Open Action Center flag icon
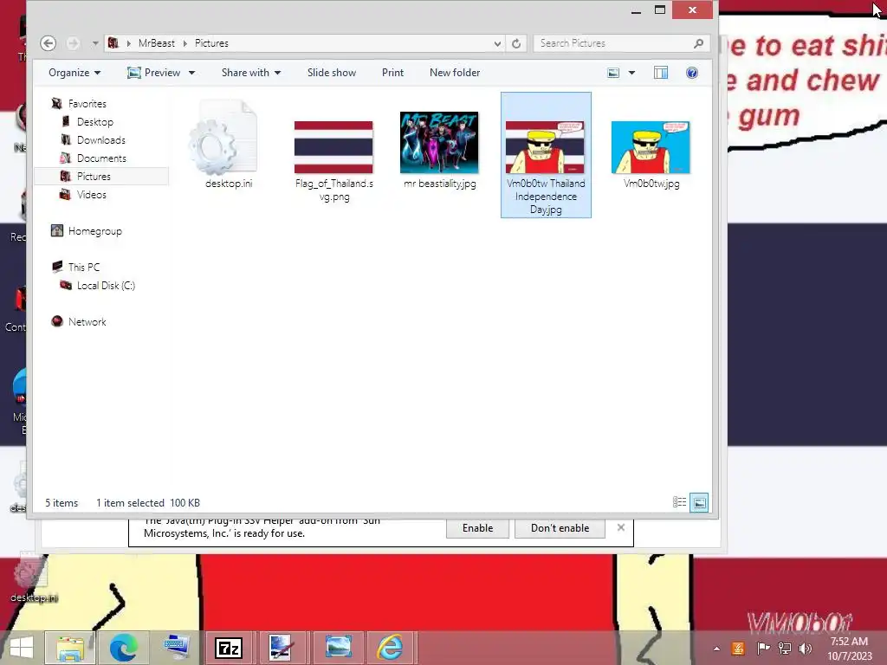 coord(763,648)
